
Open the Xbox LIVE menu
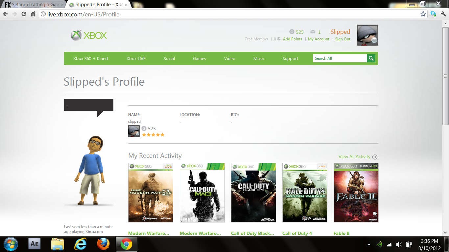(x=136, y=58)
